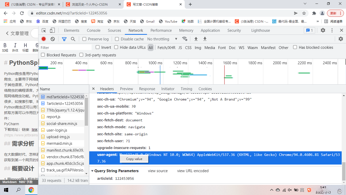Apply bold formatting in CSDN editor

click(x=5, y=47)
